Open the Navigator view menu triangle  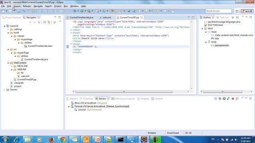point(60,21)
